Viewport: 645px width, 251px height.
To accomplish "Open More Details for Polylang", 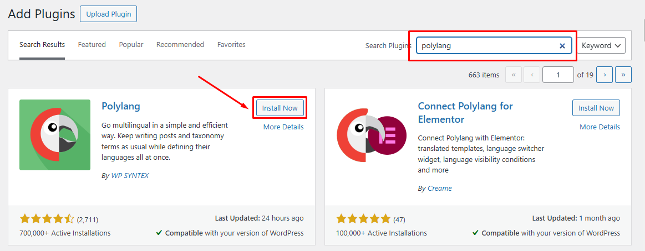I will [283, 127].
